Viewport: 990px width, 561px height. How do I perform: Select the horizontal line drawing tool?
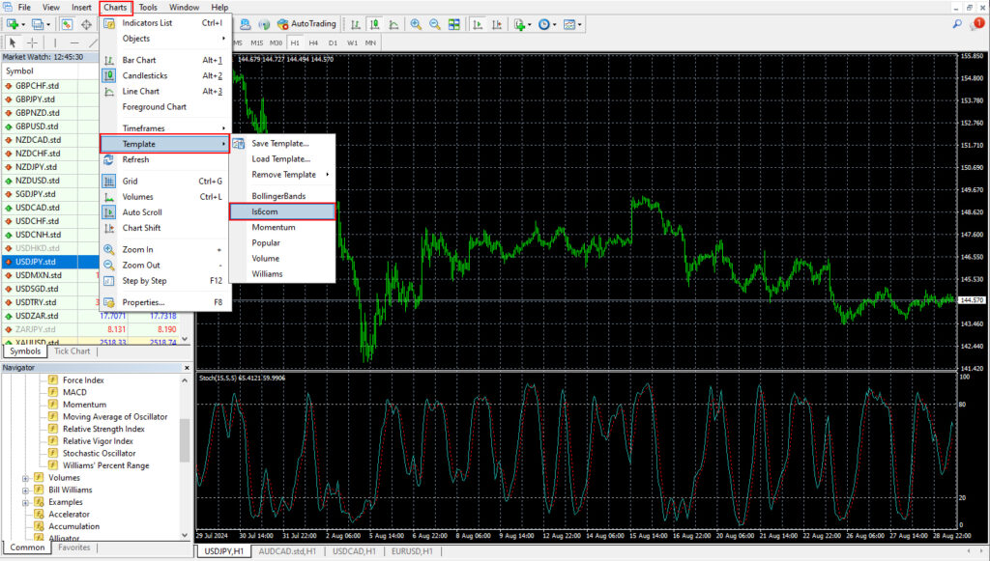(74, 42)
